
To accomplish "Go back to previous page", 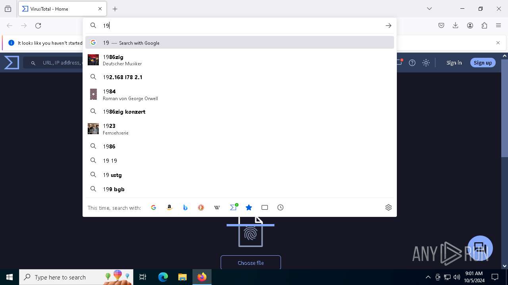I will coord(10,25).
